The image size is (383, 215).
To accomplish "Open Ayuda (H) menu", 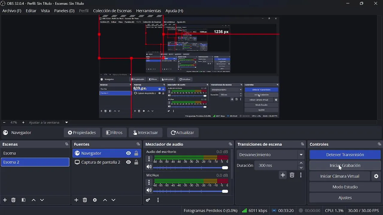I will (174, 11).
